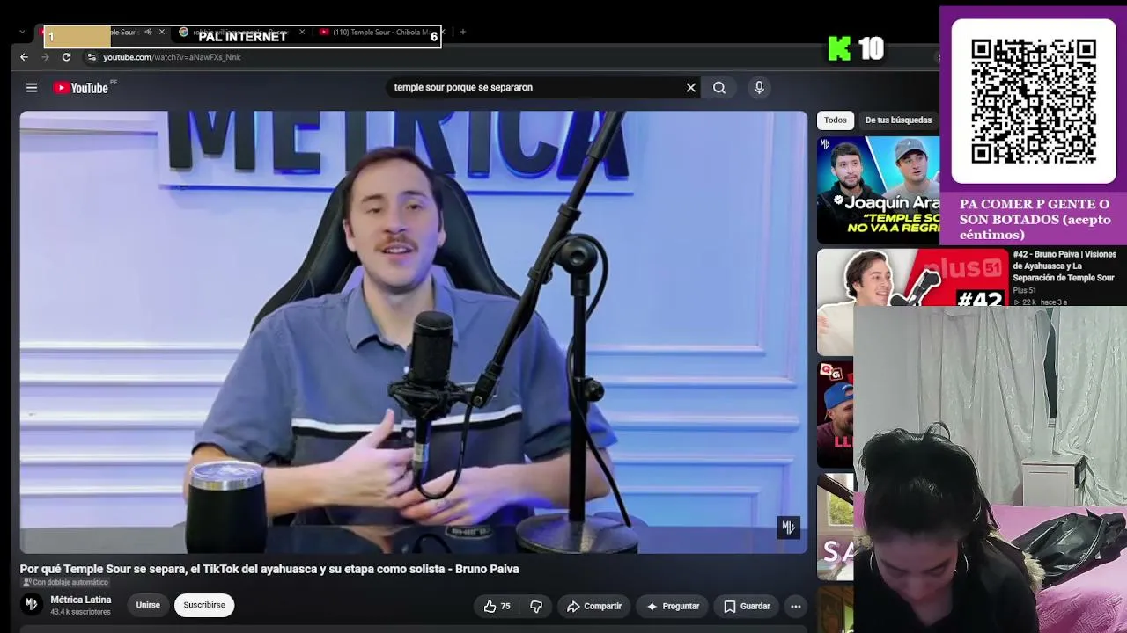Clear the YouTube search box text
This screenshot has width=1127, height=633.
[x=691, y=87]
